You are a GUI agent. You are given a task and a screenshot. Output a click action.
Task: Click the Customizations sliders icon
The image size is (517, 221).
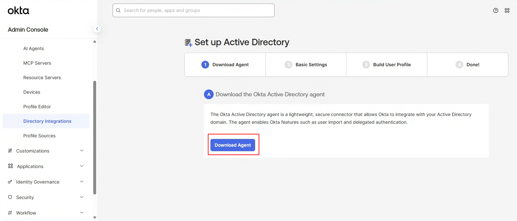(10, 151)
